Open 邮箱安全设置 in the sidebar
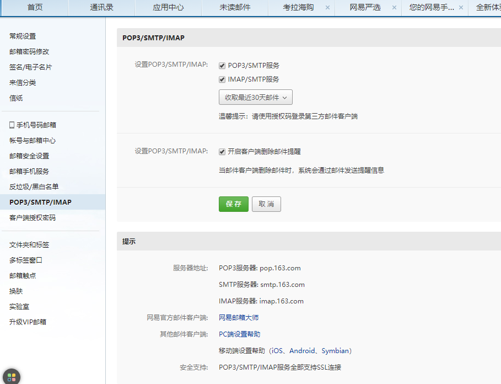Viewport: 501px width, 384px height. coord(29,156)
